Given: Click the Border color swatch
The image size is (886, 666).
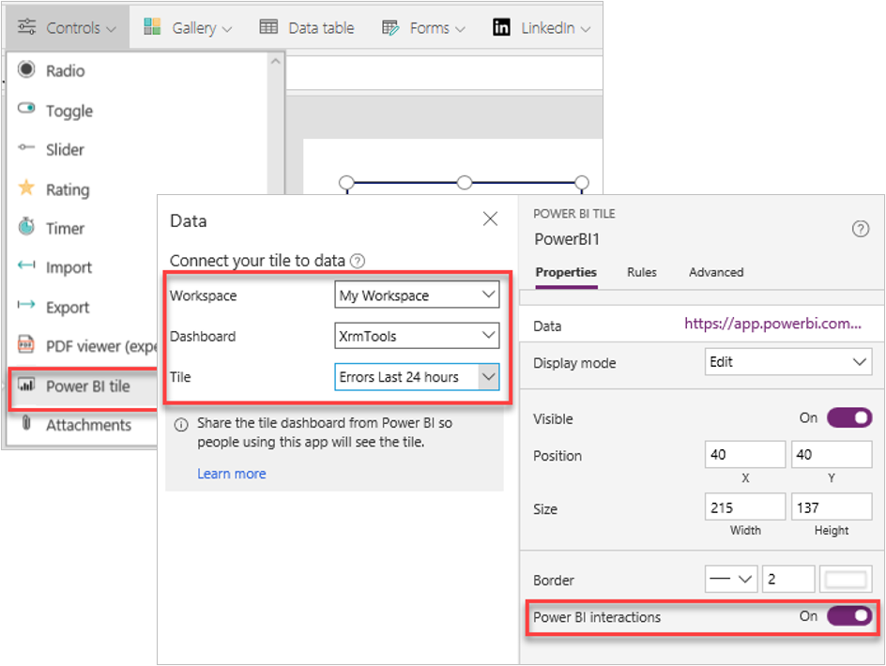Looking at the screenshot, I should click(x=846, y=579).
